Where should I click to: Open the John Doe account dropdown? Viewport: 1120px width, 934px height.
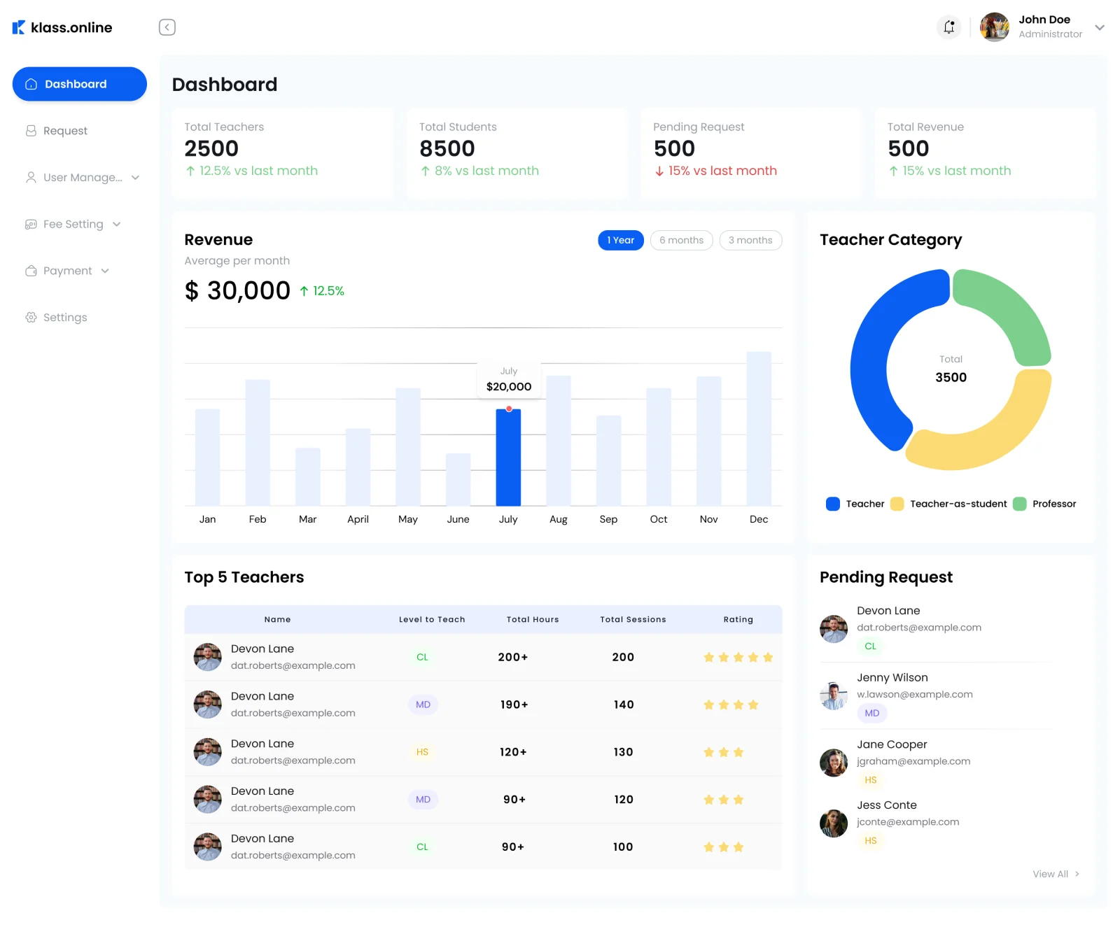point(1099,27)
